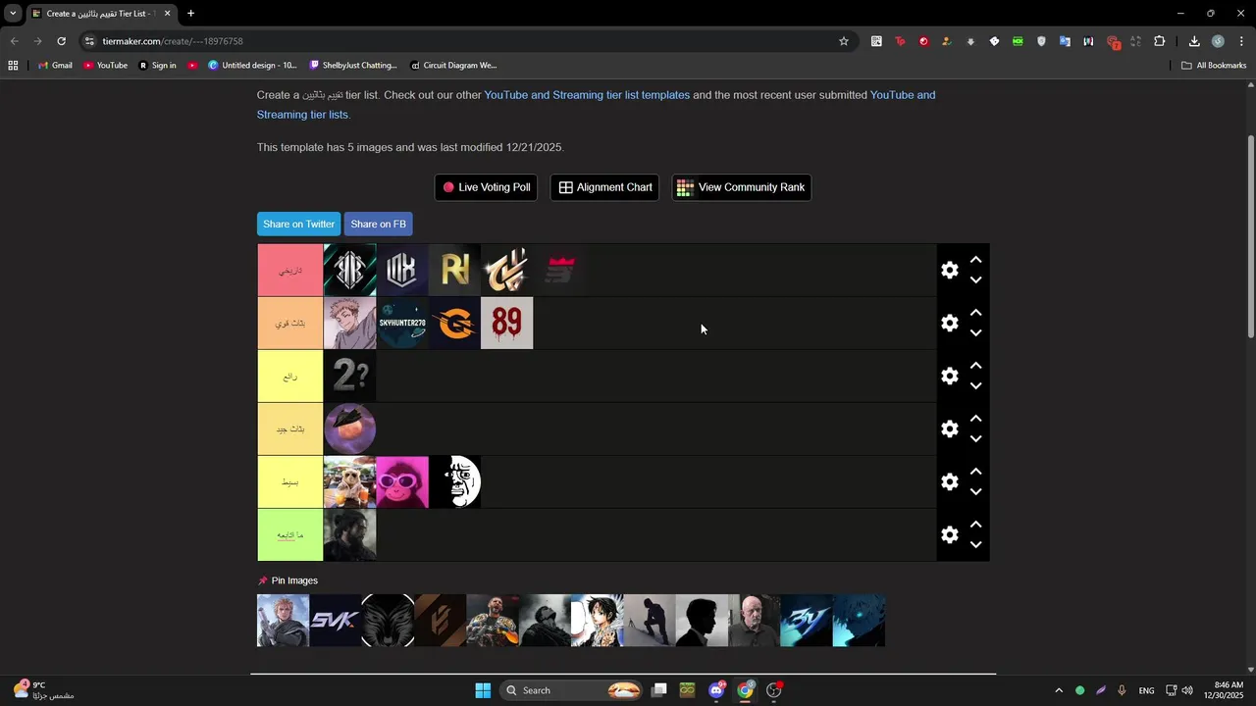Open the Chrome three-dot menu
Viewport: 1256px width, 706px height.
[1241, 41]
